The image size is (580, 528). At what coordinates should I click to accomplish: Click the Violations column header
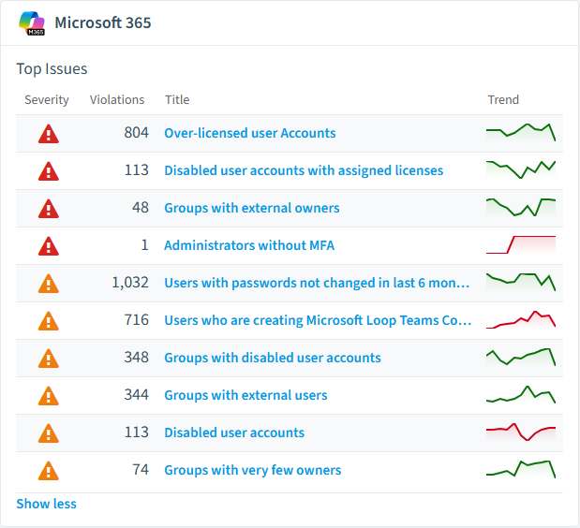[117, 100]
